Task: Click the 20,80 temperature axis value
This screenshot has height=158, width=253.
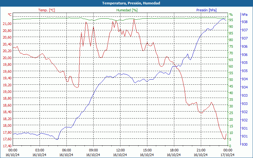Action: click(x=7, y=30)
